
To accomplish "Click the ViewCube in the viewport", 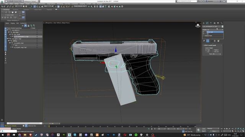I will pos(198,25).
